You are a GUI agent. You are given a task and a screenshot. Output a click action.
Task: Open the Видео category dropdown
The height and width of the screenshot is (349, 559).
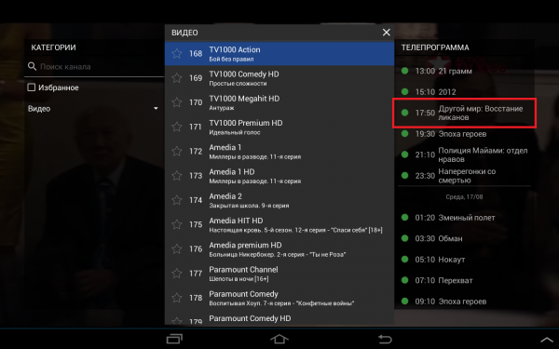click(x=93, y=109)
